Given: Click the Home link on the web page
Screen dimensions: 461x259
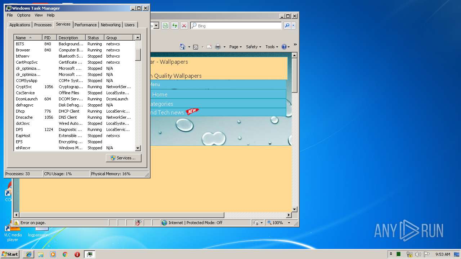Looking at the screenshot, I should pyautogui.click(x=160, y=95).
